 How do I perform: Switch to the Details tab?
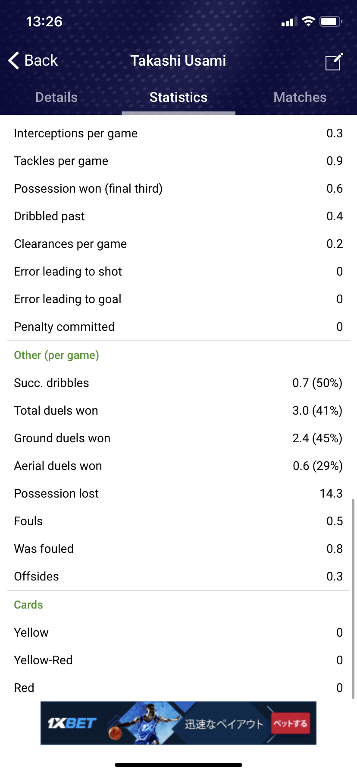[56, 97]
